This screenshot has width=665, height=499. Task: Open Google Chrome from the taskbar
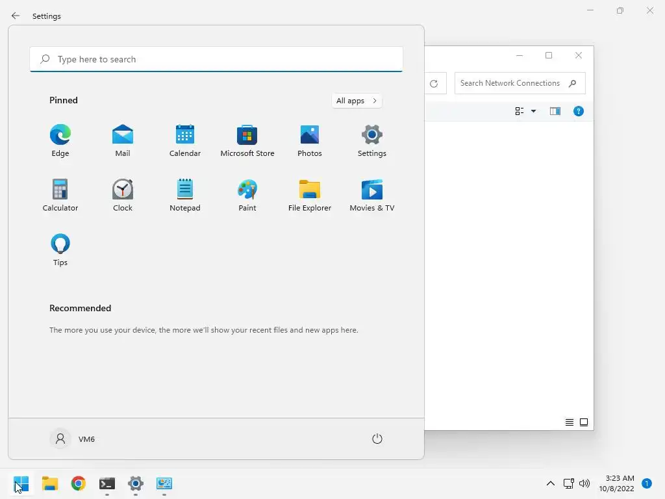point(79,483)
